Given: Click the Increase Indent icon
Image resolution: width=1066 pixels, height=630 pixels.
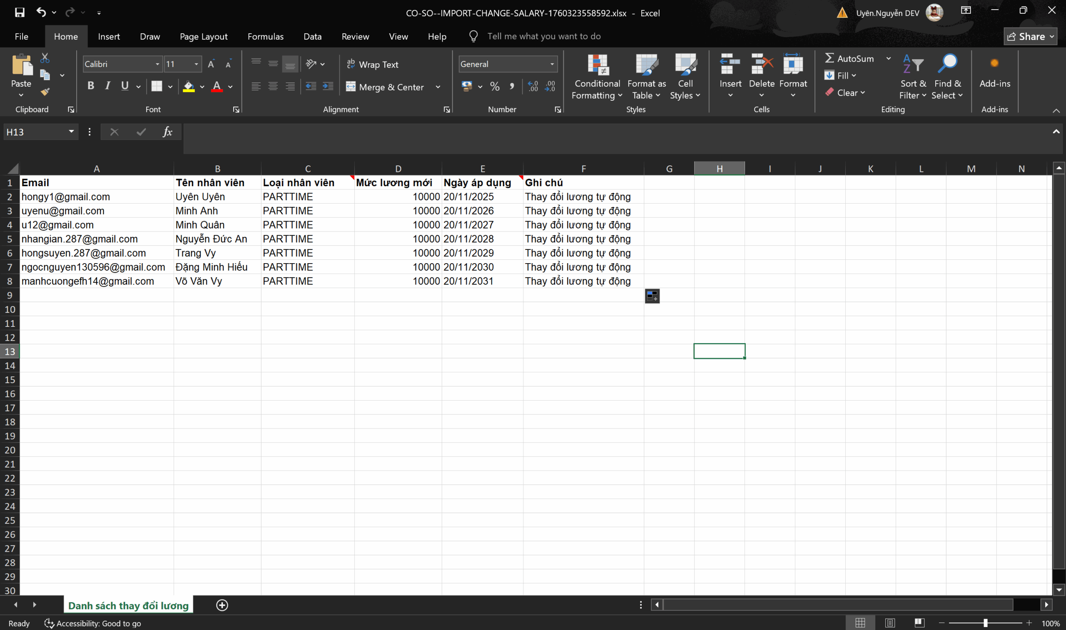Looking at the screenshot, I should (x=328, y=87).
